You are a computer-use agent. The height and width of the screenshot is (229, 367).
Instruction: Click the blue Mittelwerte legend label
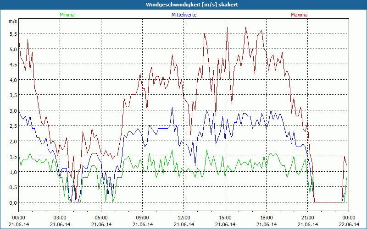click(x=184, y=15)
